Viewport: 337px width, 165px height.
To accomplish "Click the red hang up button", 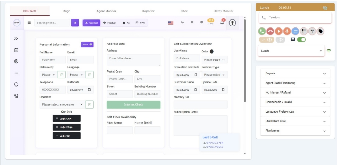I will point(270,31).
